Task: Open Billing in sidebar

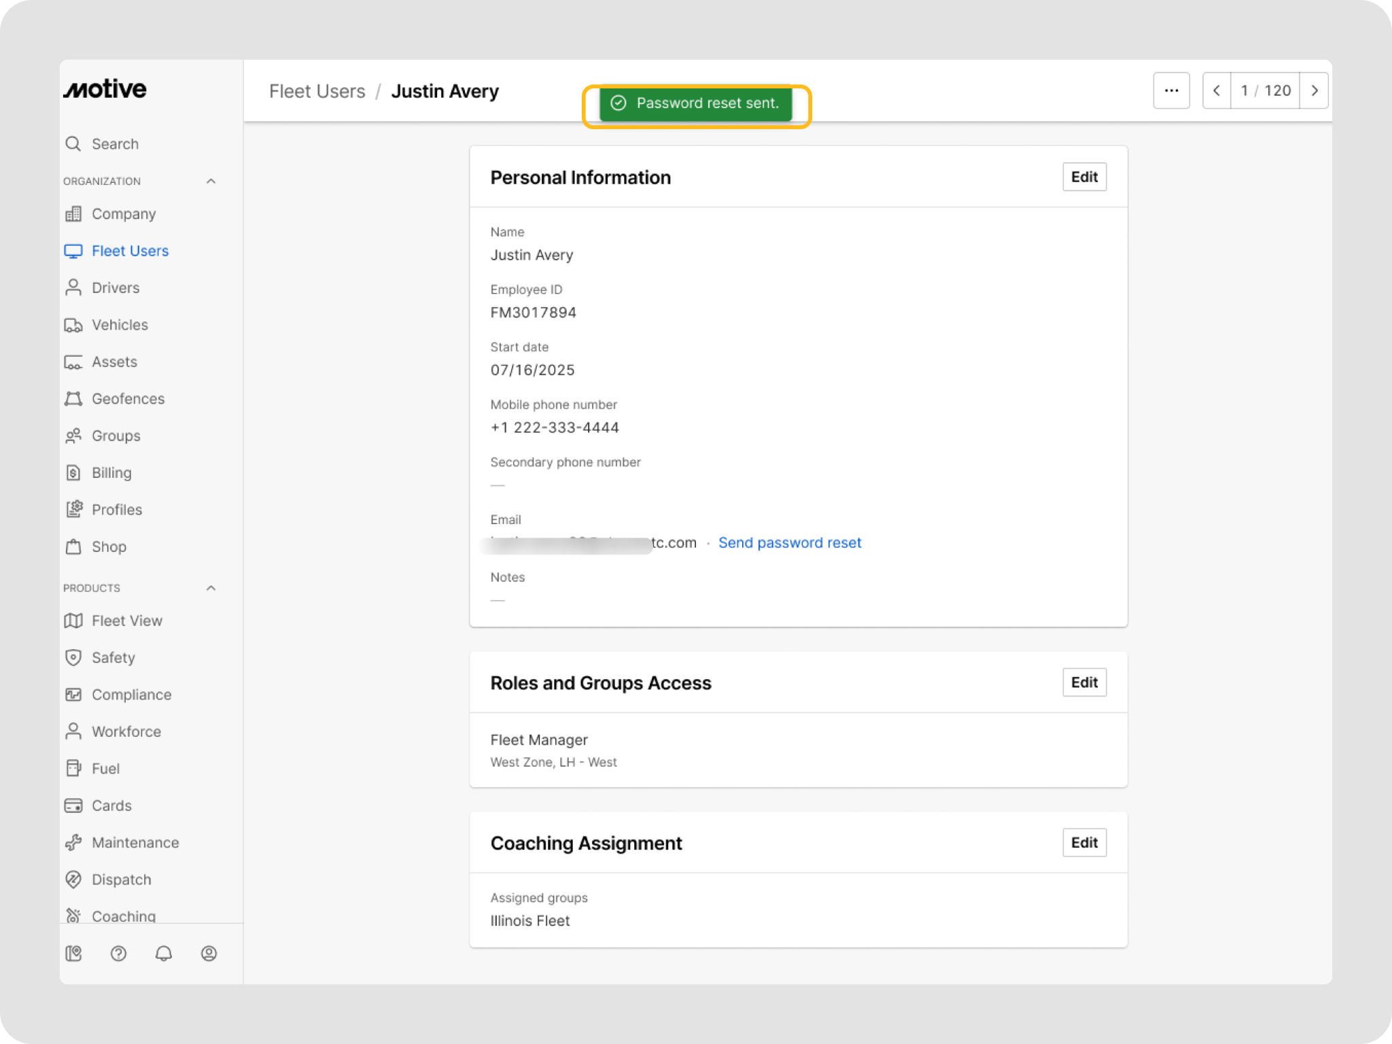Action: (x=111, y=473)
